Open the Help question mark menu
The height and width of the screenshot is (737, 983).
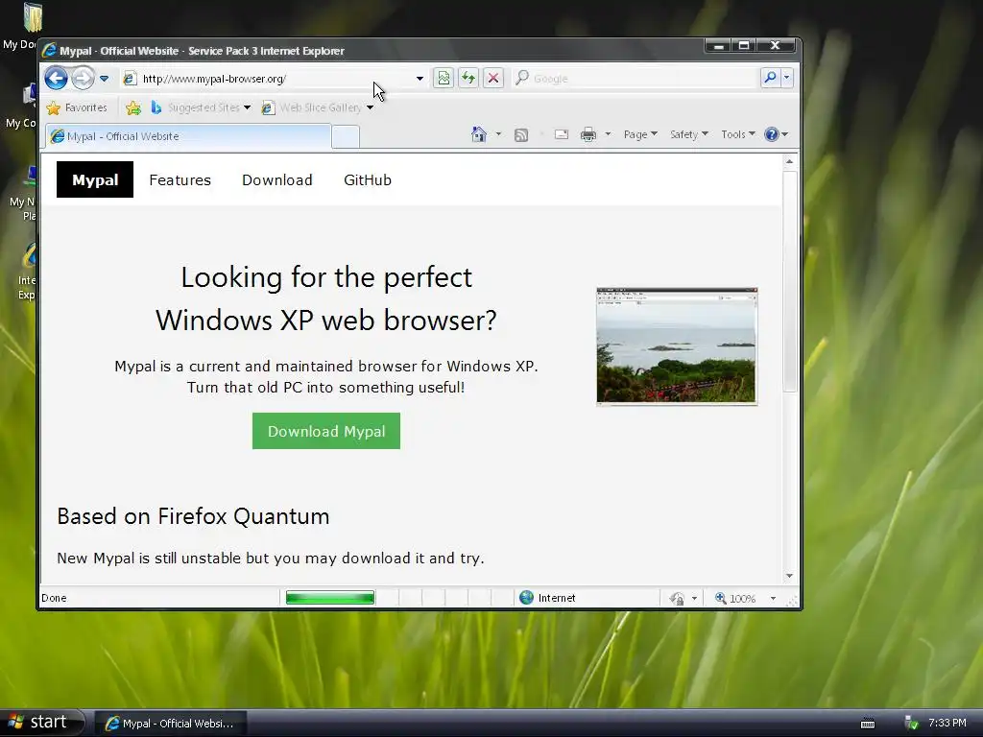tap(776, 134)
